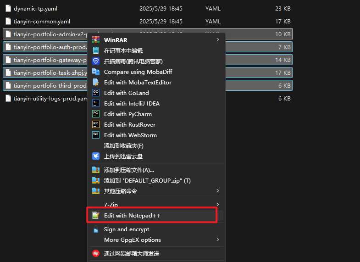Click the WebStorm icon in menu
360x262 pixels.
click(96, 135)
